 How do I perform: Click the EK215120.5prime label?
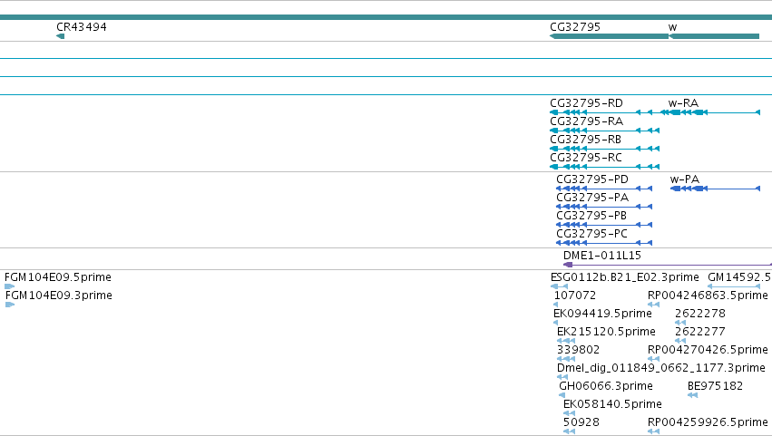pos(606,332)
